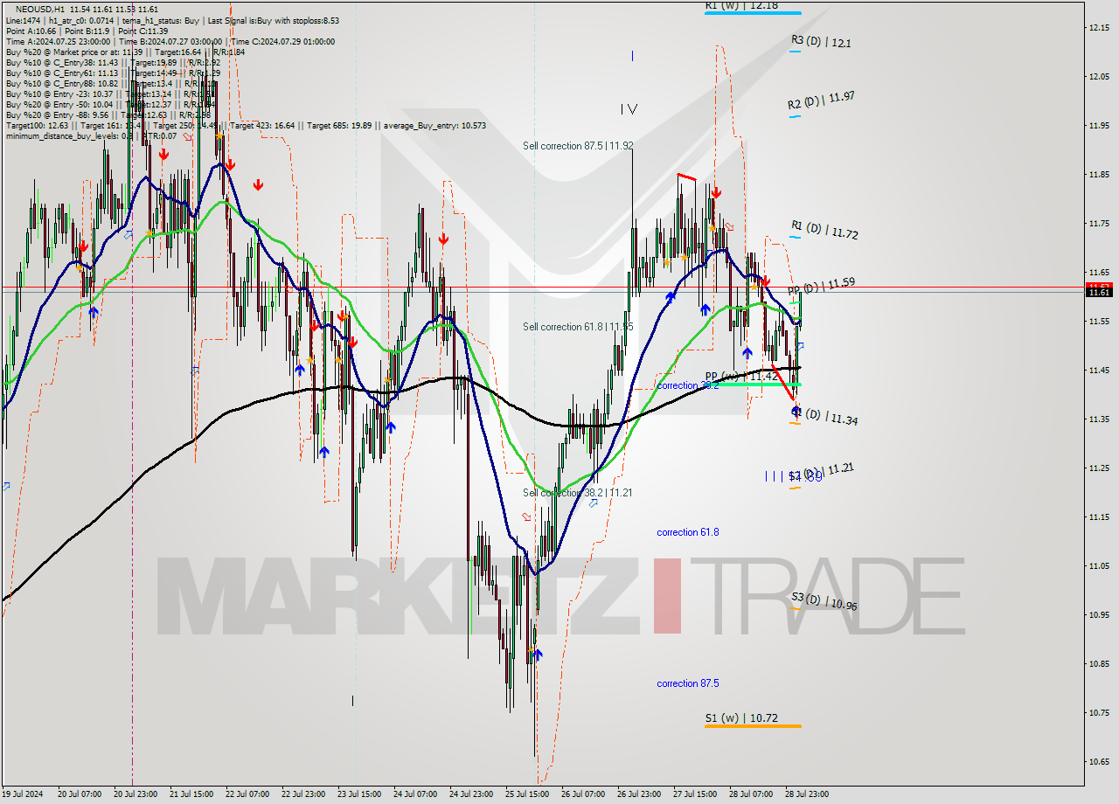Image resolution: width=1119 pixels, height=804 pixels.
Task: Select the 'Sell correction 38.2 | 11.21' label
Action: pos(577,493)
